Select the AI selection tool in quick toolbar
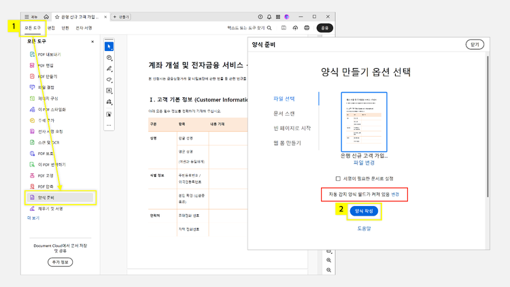The image size is (510, 287). 109,114
